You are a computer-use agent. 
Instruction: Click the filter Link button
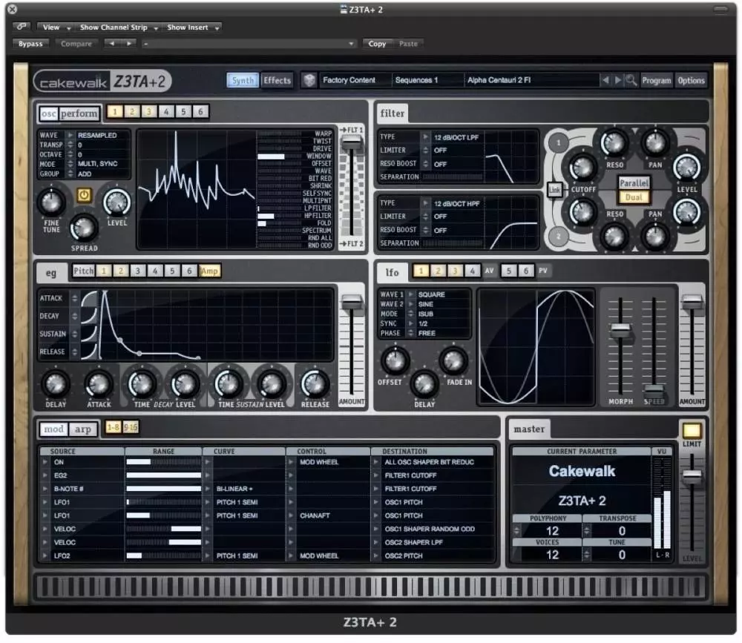[554, 190]
